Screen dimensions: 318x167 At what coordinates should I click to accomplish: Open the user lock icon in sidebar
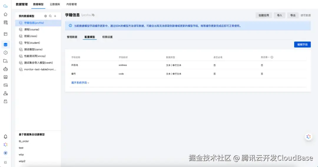[6, 94]
